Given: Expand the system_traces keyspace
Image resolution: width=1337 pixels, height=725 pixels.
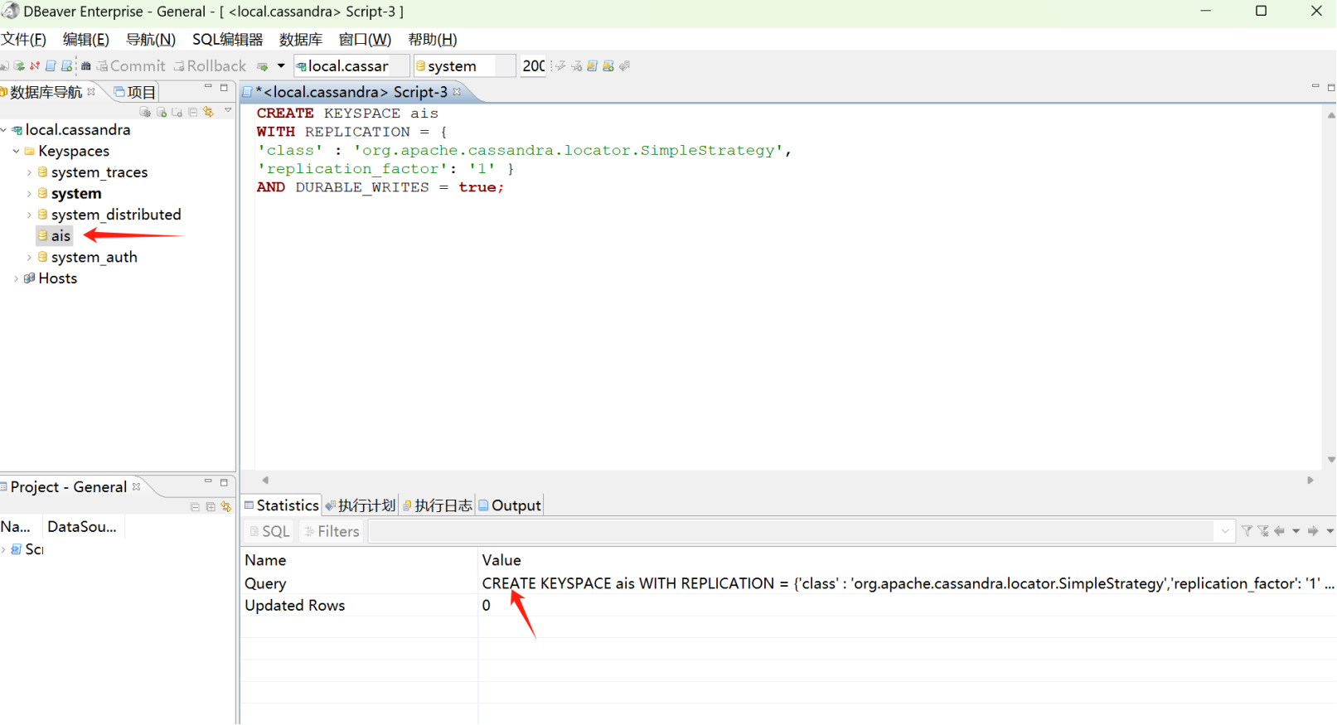Looking at the screenshot, I should point(29,172).
